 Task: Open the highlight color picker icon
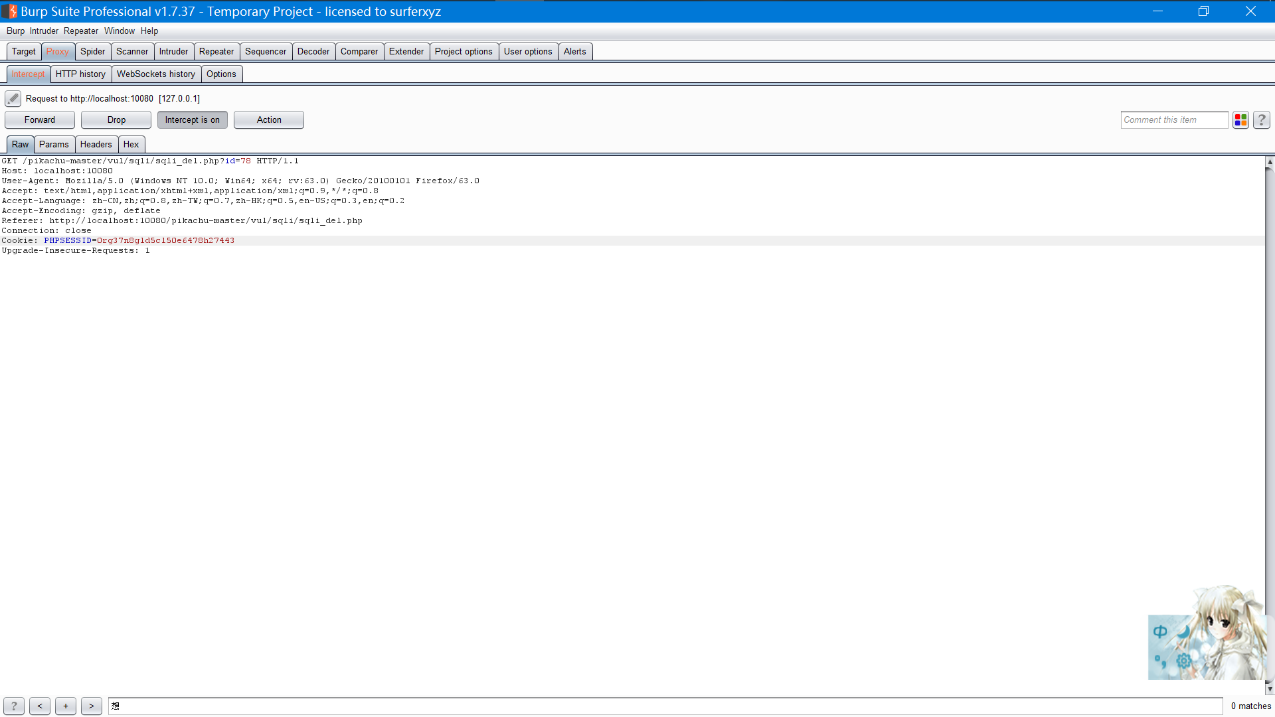[1240, 120]
